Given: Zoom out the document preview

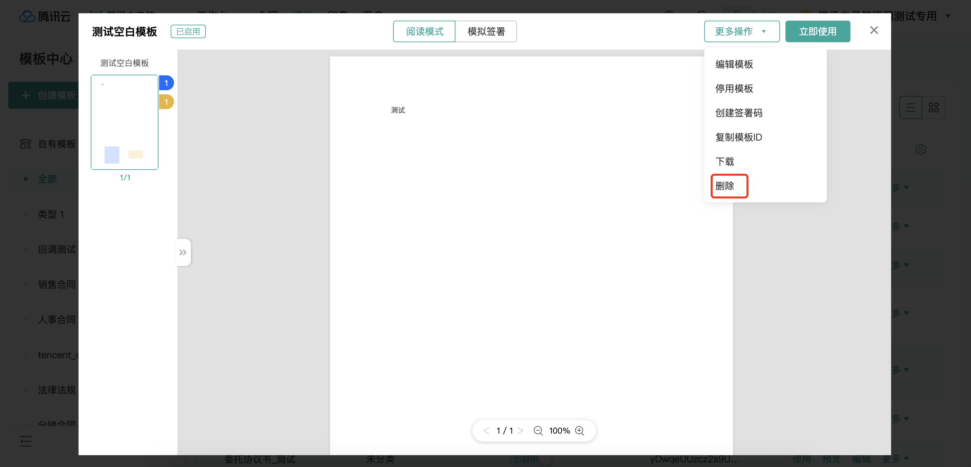Looking at the screenshot, I should tap(538, 431).
